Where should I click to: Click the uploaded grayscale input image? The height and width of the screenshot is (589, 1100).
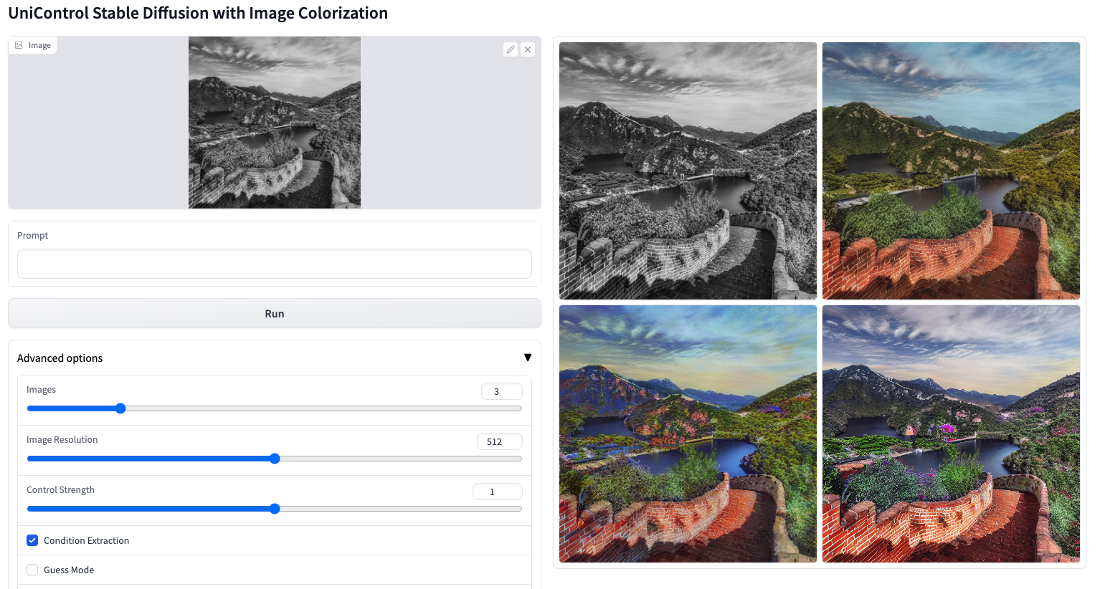click(275, 123)
